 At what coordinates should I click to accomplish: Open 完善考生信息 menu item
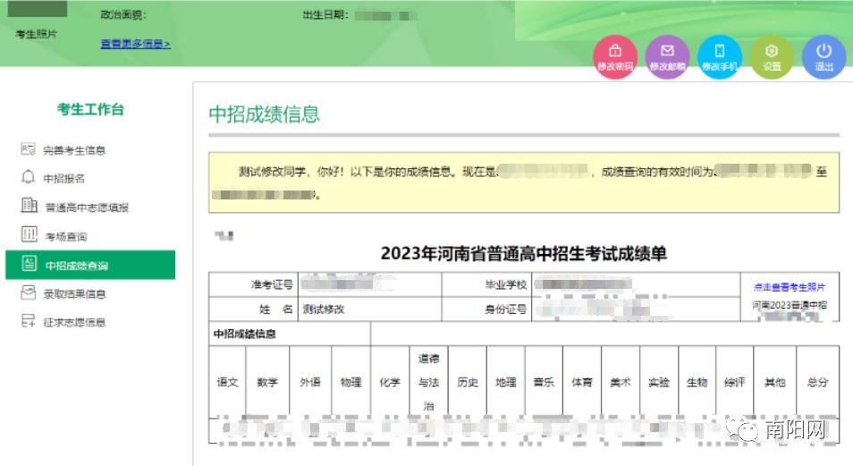74,150
